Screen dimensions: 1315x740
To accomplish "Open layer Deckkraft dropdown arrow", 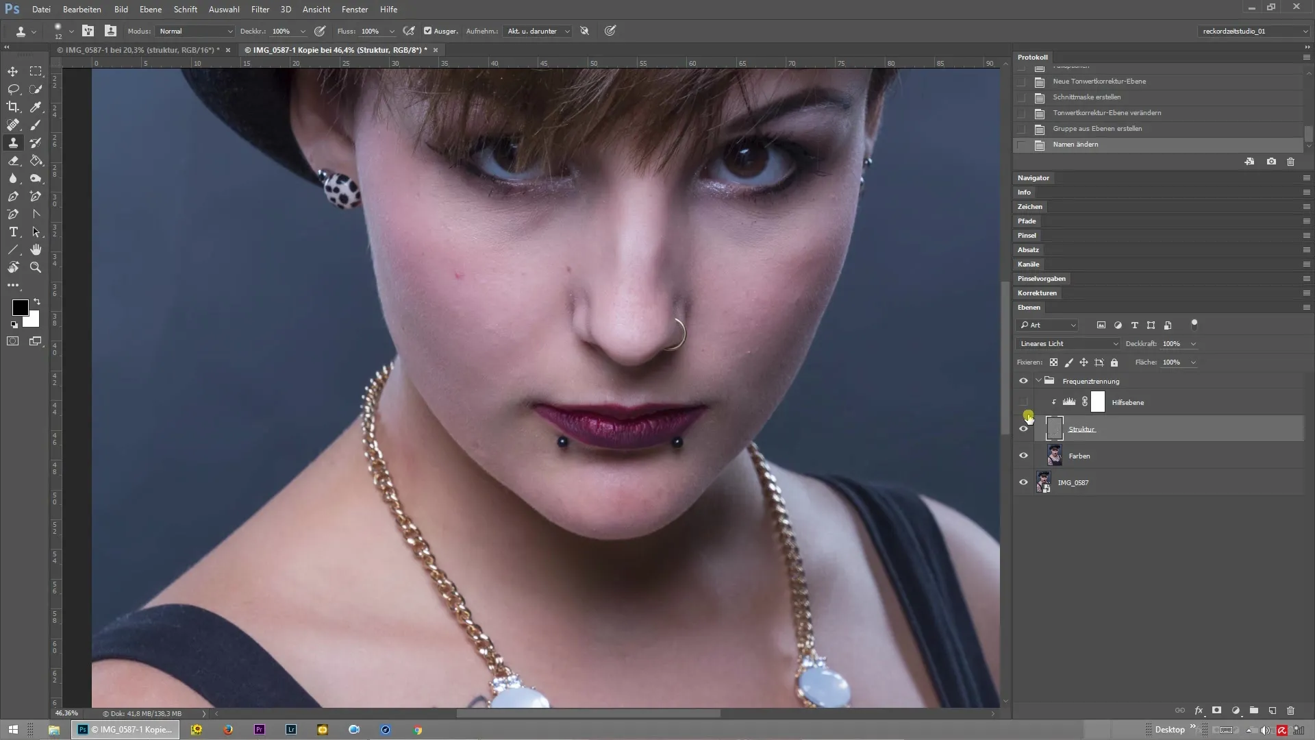I will (x=1193, y=344).
